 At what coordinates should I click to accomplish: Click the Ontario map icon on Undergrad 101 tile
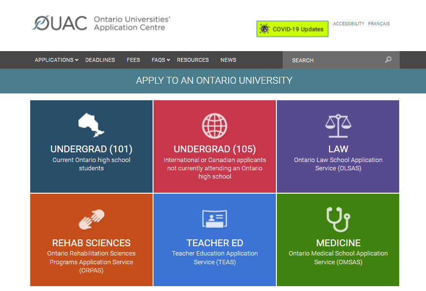tap(91, 125)
